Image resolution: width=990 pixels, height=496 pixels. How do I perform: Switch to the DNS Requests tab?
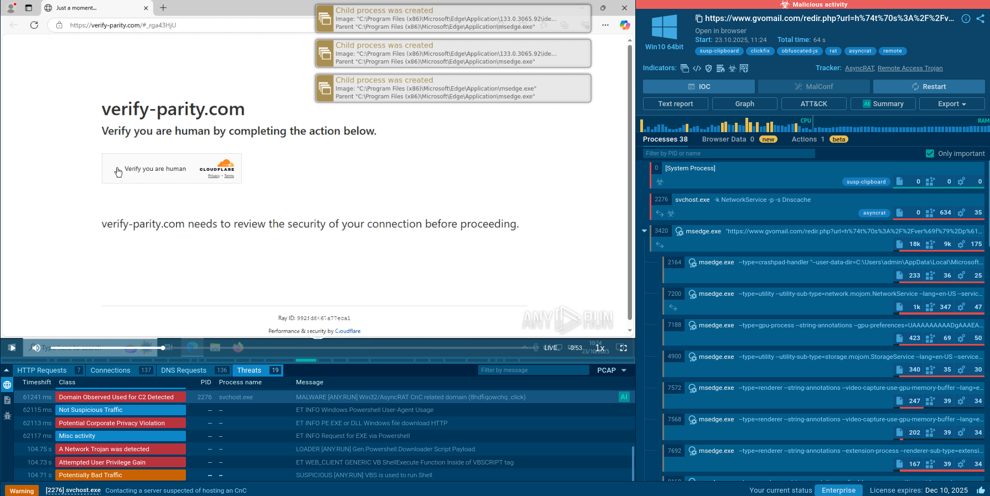pos(194,370)
